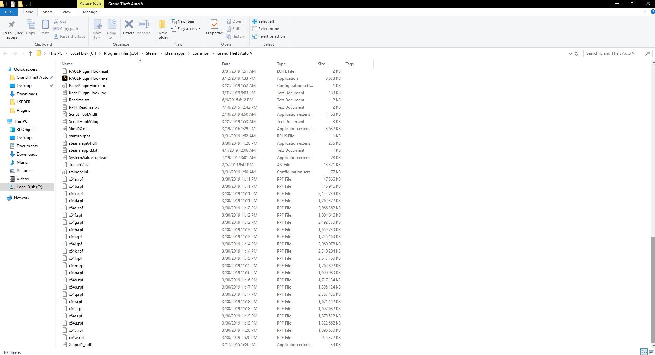
Task: Select Network in navigation pane
Action: (22, 198)
